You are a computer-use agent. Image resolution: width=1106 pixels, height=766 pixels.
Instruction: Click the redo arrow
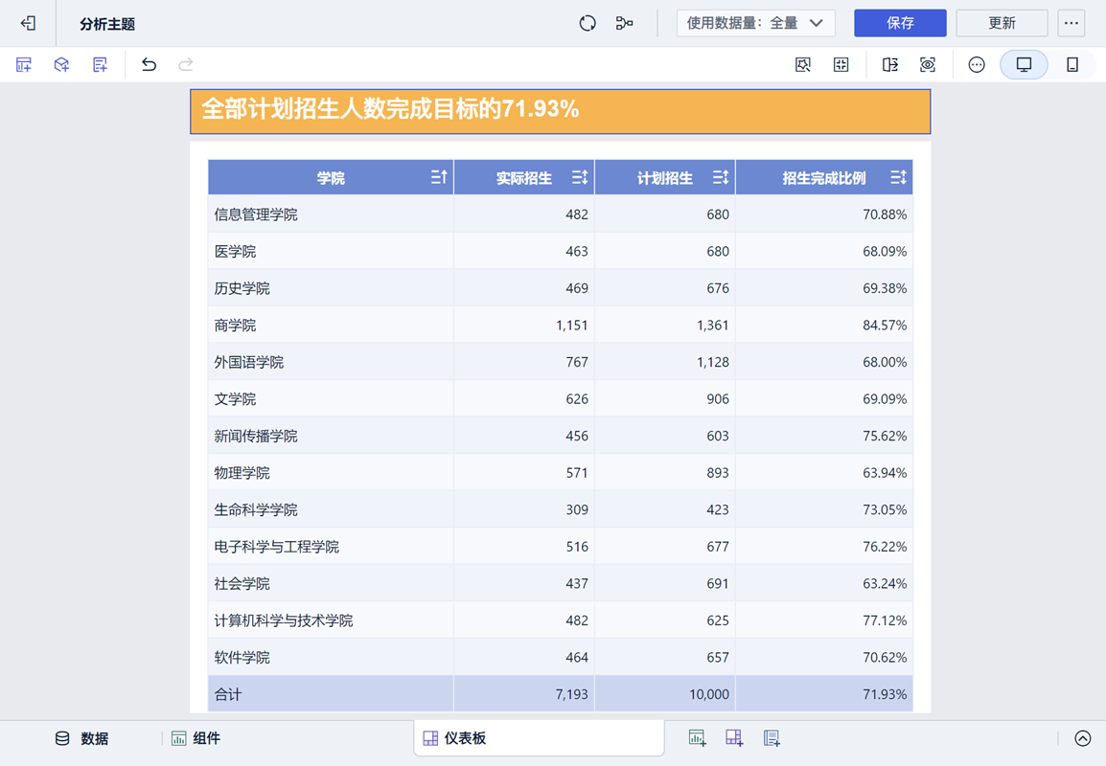186,65
